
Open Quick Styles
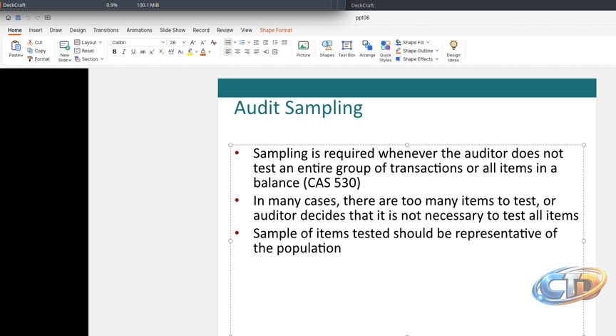(x=386, y=51)
